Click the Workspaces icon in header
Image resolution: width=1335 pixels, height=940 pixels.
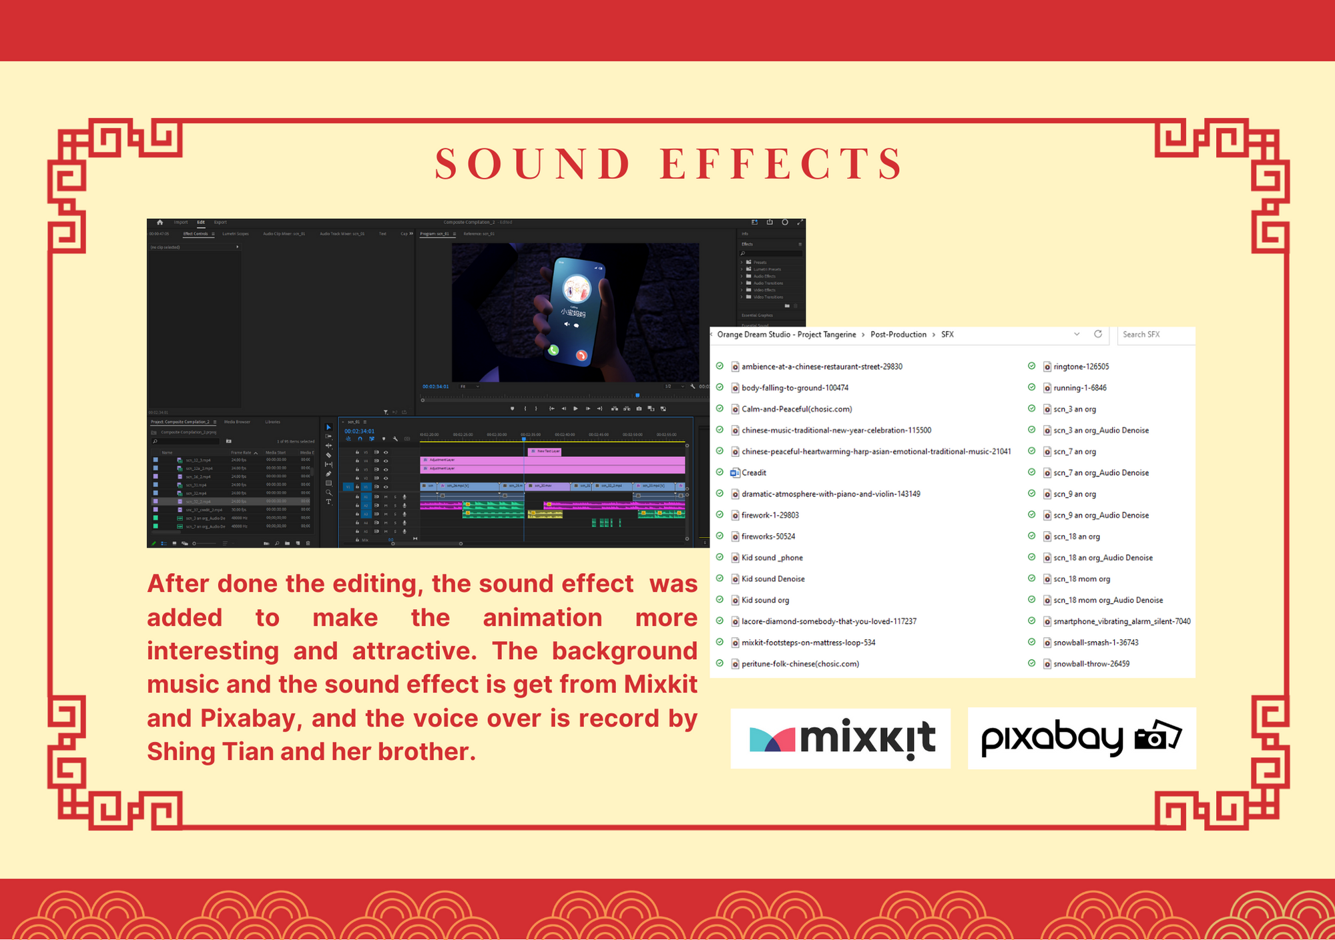755,222
